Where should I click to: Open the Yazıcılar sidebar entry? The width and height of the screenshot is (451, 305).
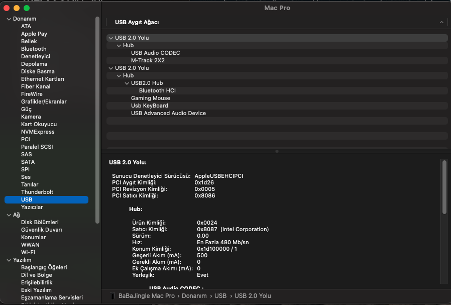(x=32, y=207)
